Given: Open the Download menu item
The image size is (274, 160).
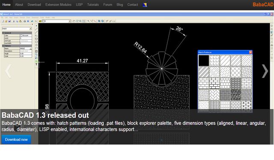Looking at the screenshot, I should click(34, 5).
